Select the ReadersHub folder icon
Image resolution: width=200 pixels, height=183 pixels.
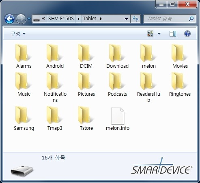tap(148, 81)
